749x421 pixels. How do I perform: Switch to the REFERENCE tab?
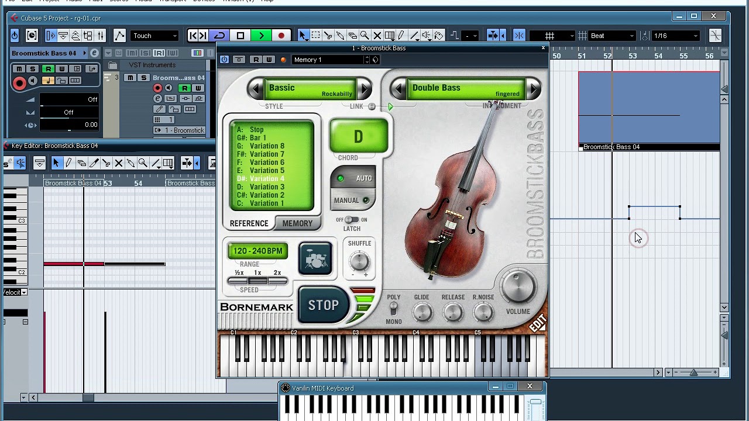(249, 223)
